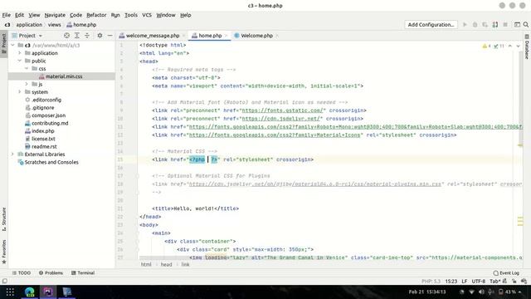
Task: Go to next highlighted error arrow
Action: point(518,47)
